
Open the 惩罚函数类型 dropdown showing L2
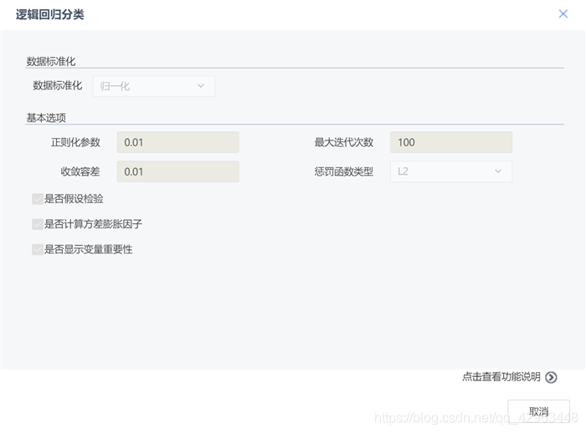[x=451, y=171]
